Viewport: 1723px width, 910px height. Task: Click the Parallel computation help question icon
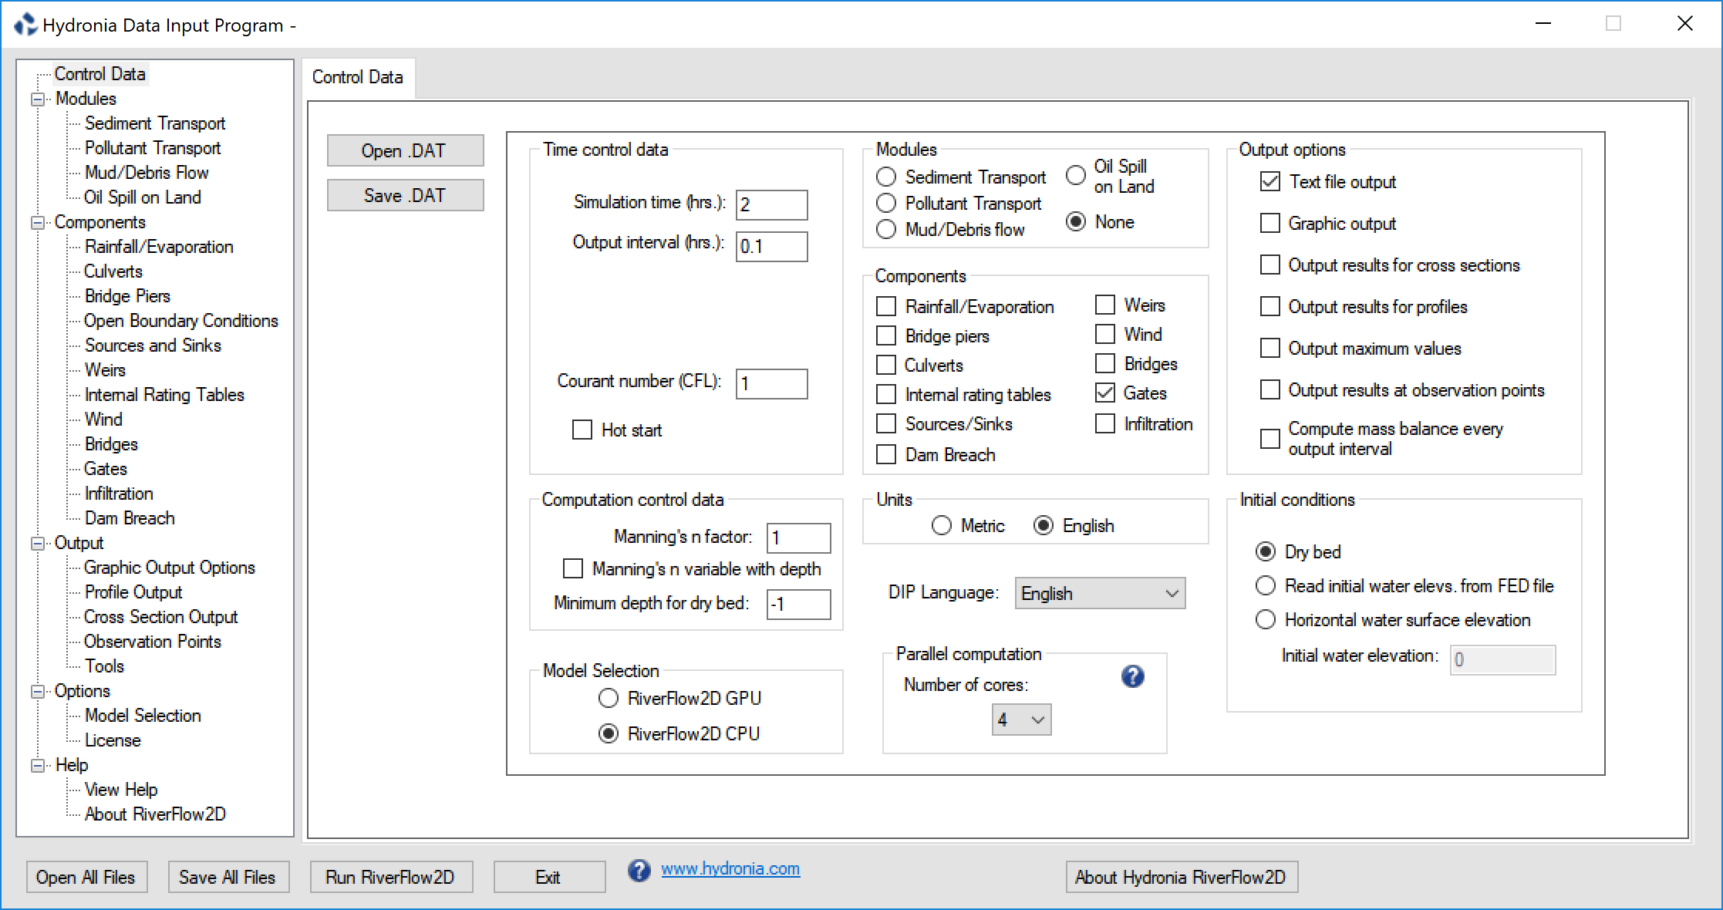1132,676
